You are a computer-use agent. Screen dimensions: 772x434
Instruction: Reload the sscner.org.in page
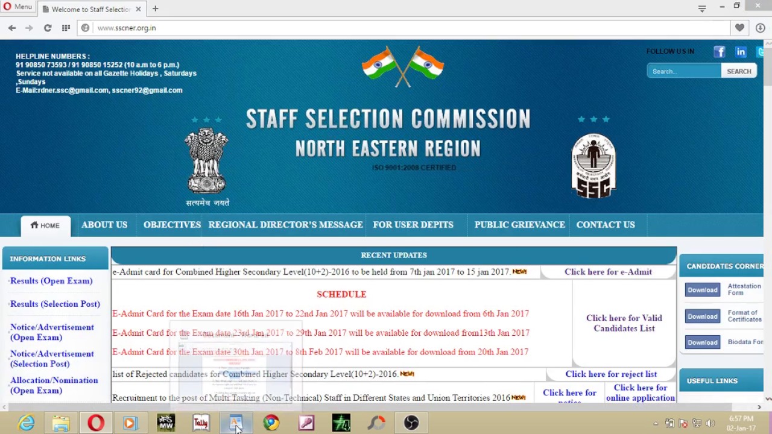pos(48,28)
